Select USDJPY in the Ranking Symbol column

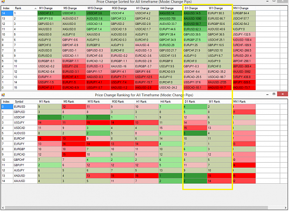[x=25, y=123]
